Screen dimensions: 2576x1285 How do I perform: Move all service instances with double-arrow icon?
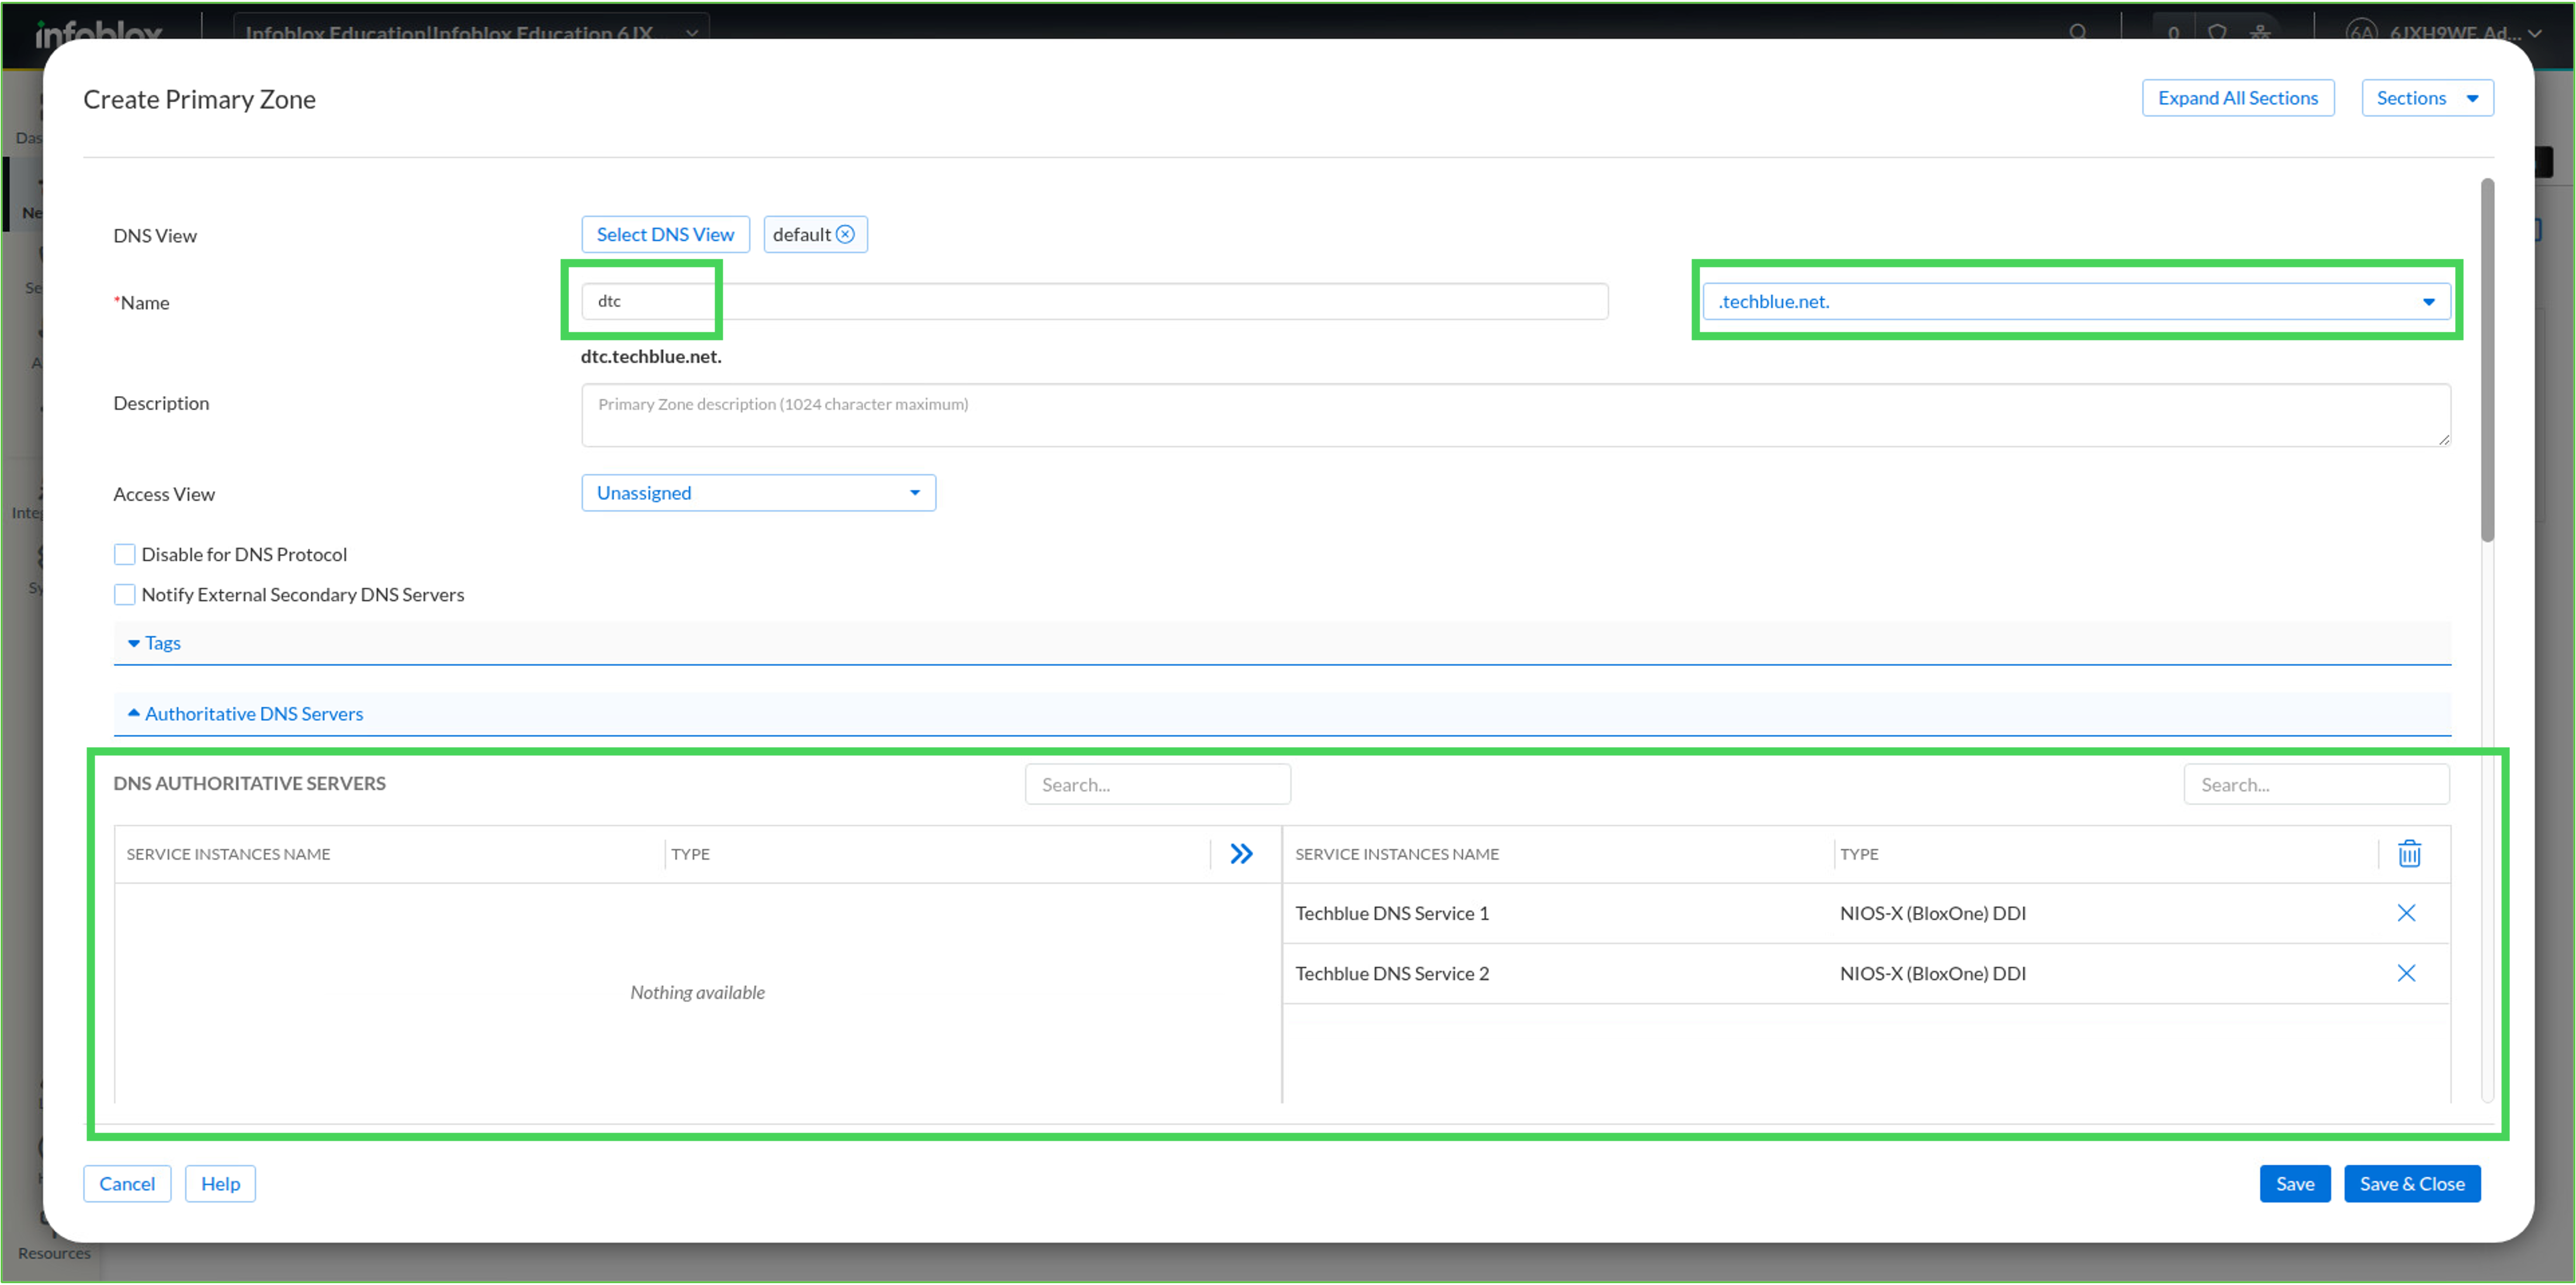pyautogui.click(x=1242, y=853)
